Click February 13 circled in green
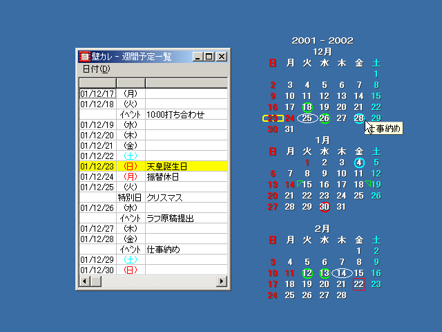This screenshot has height=332, width=442. [x=325, y=273]
